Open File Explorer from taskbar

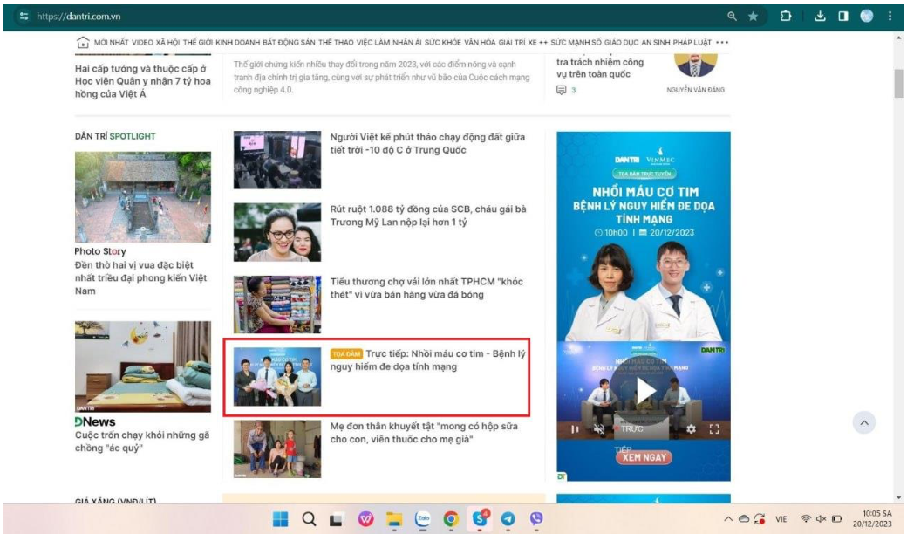[x=394, y=519]
